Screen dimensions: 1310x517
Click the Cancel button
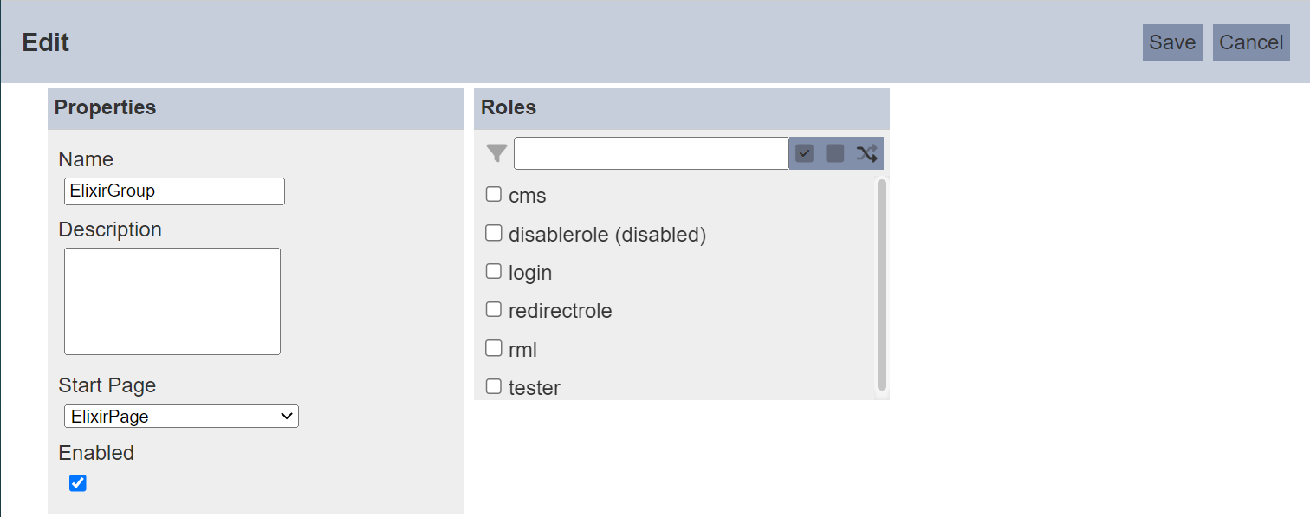pos(1251,42)
